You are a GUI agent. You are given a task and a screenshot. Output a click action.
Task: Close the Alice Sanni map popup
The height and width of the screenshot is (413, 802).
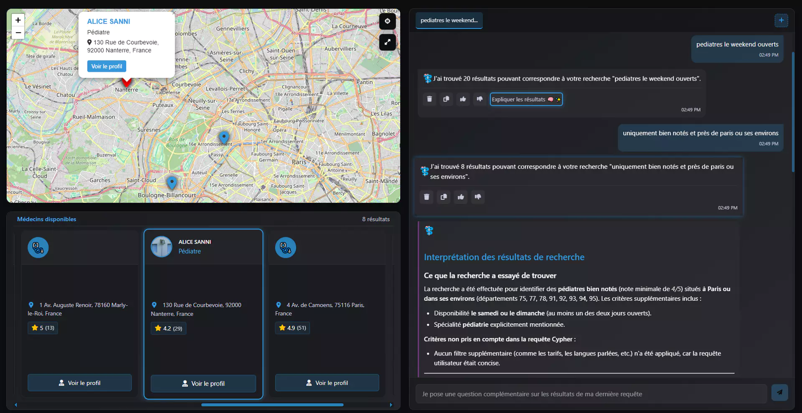(x=173, y=13)
